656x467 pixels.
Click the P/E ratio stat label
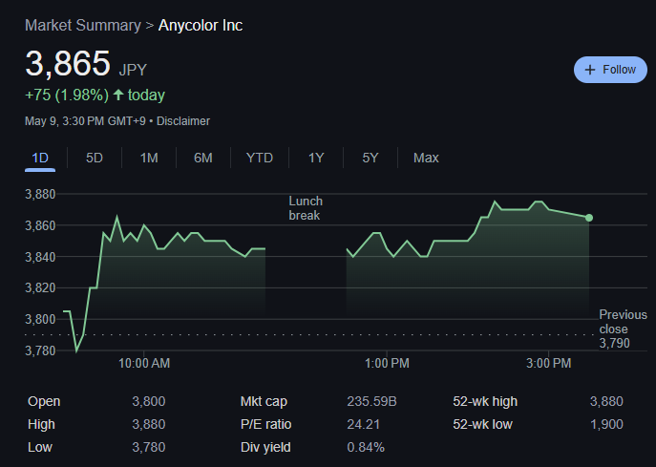coord(266,425)
